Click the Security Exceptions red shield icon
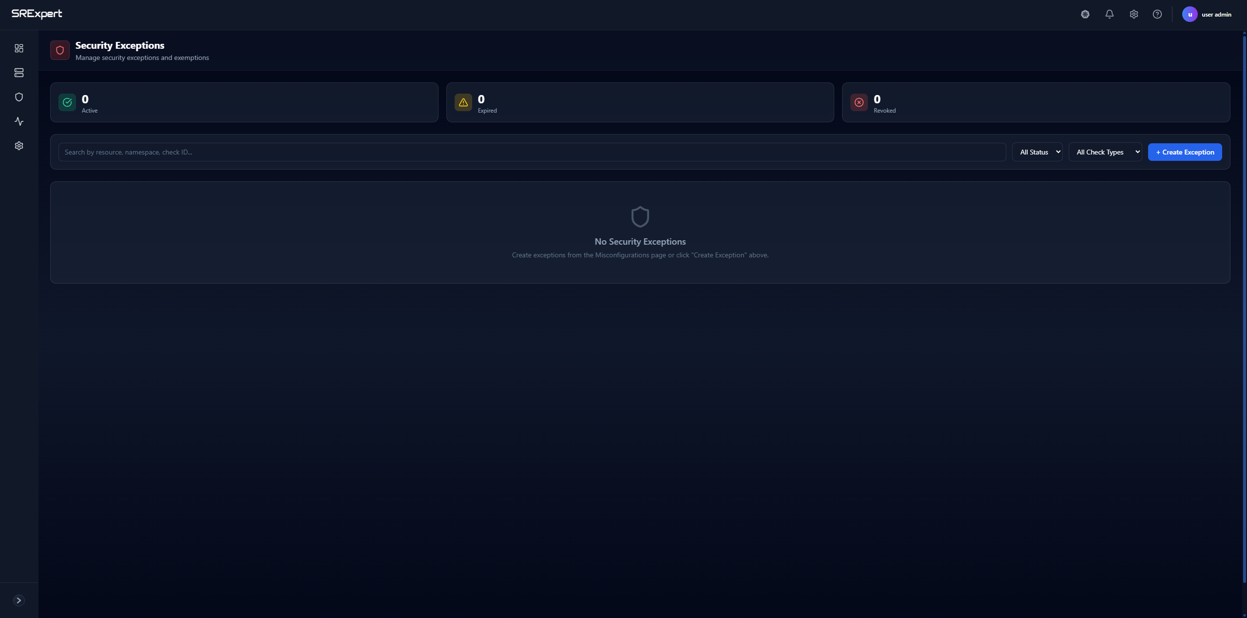This screenshot has height=618, width=1247. pos(60,50)
